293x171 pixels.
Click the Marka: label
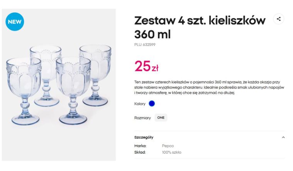click(x=140, y=146)
